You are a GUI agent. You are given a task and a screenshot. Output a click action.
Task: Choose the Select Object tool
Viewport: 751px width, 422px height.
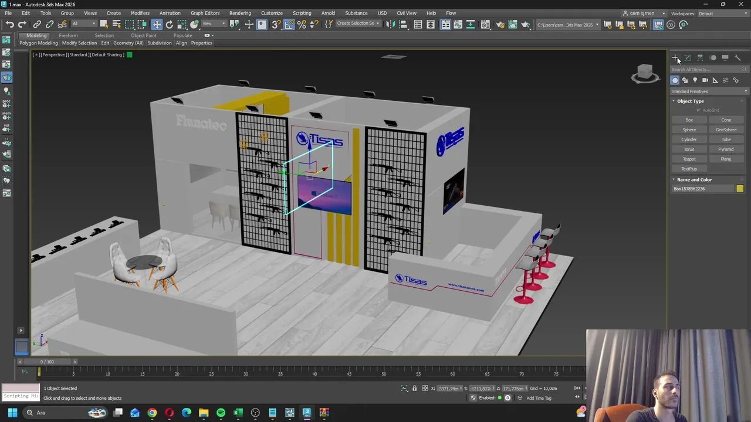(x=104, y=24)
